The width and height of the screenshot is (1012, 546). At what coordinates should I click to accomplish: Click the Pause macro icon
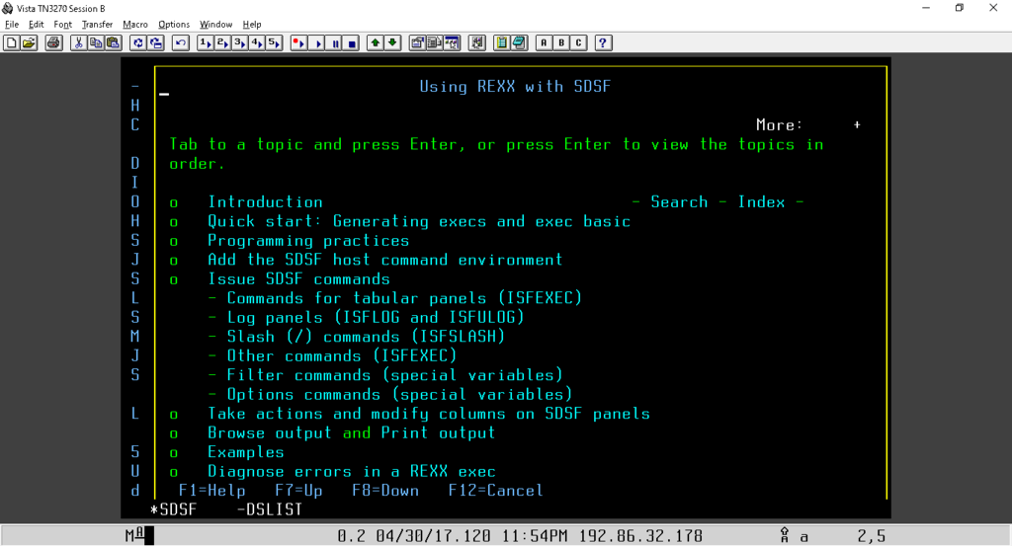[x=335, y=43]
